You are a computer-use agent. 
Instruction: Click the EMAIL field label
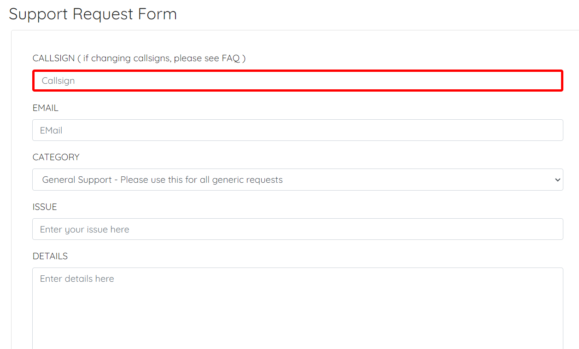[46, 108]
